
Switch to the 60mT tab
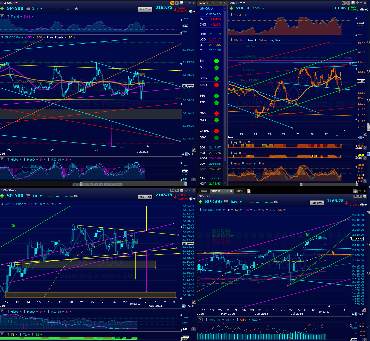pyautogui.click(x=203, y=191)
